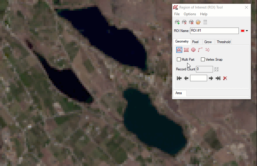Delete the current record with red X
This screenshot has height=166, width=257.
225,78
